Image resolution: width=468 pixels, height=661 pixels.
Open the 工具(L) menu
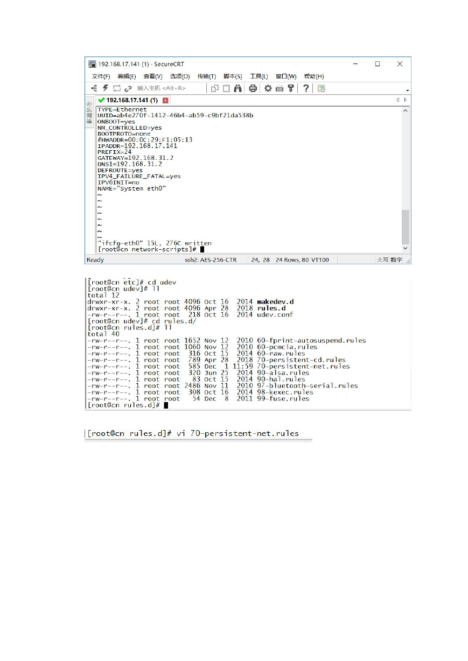click(x=259, y=76)
